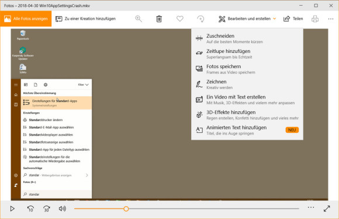339x219 pixels.
Task: Click standar web results suggestion row
Action: 57,175
